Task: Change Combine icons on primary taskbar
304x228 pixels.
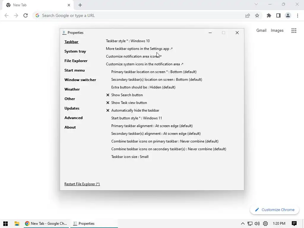Action: (165, 141)
